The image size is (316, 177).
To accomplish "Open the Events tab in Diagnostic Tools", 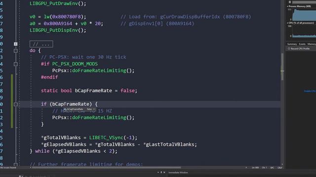I will tap(302, 44).
